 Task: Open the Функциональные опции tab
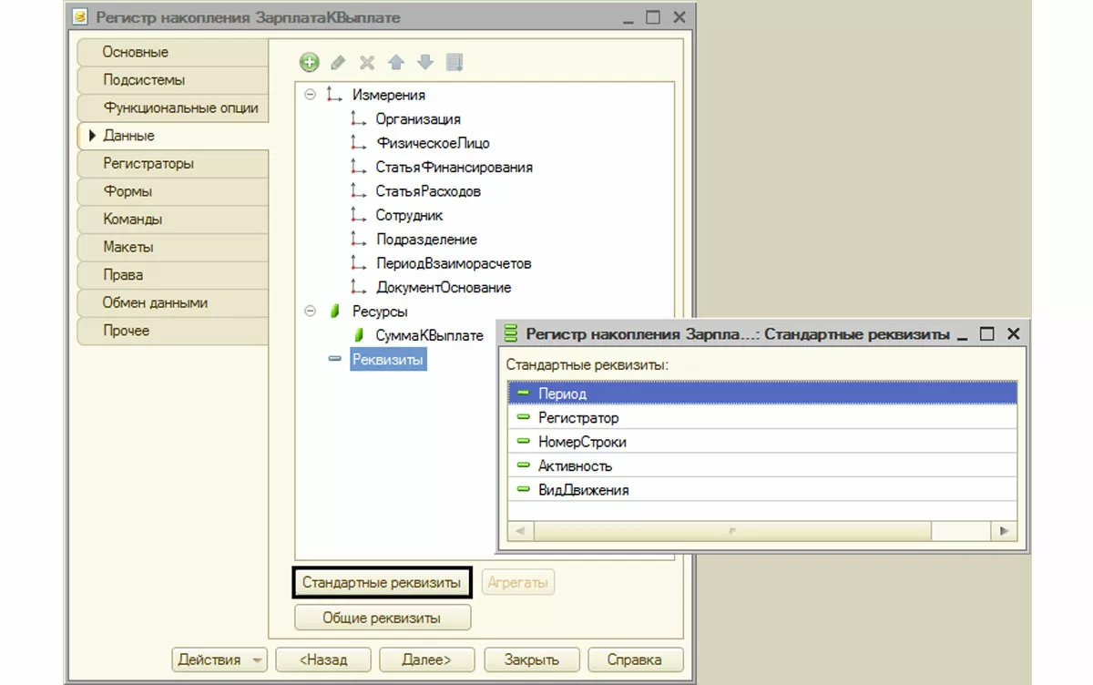click(x=173, y=107)
